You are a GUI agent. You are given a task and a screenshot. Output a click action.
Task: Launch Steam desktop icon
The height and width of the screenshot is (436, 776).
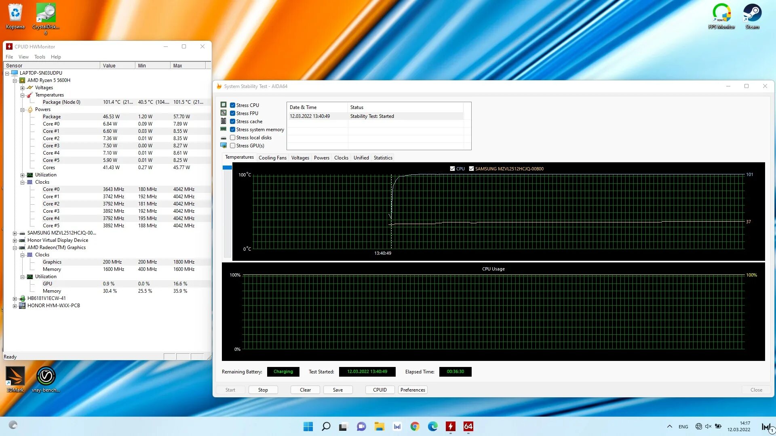(x=752, y=16)
